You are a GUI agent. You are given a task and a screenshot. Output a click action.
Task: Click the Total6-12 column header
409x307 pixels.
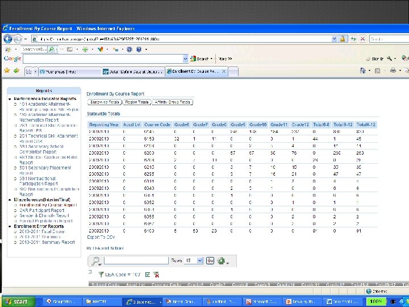click(366, 125)
